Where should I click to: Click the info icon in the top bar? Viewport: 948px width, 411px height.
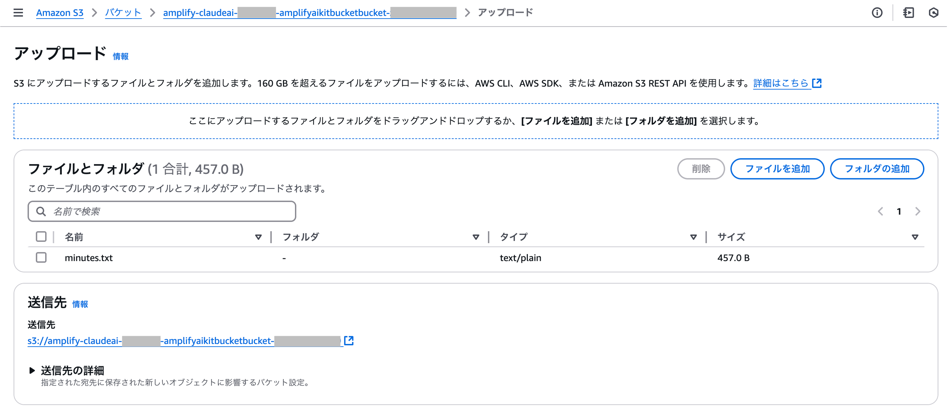[877, 12]
